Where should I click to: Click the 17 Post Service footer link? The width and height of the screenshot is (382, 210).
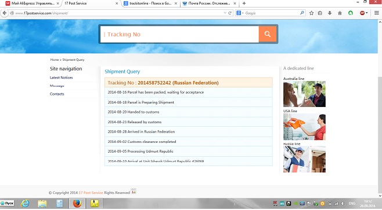click(91, 193)
